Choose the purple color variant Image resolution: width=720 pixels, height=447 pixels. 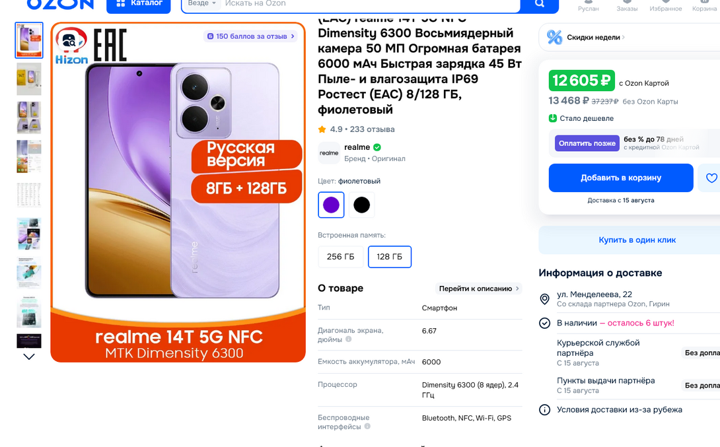pyautogui.click(x=331, y=205)
